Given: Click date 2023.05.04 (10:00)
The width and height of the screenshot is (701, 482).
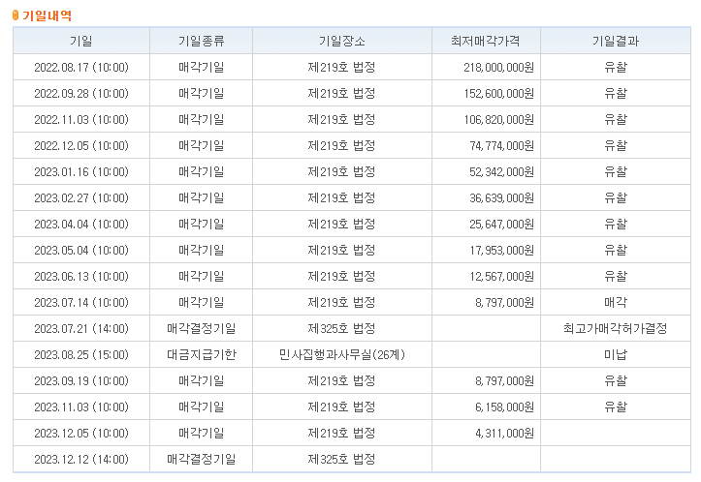Looking at the screenshot, I should (81, 250).
